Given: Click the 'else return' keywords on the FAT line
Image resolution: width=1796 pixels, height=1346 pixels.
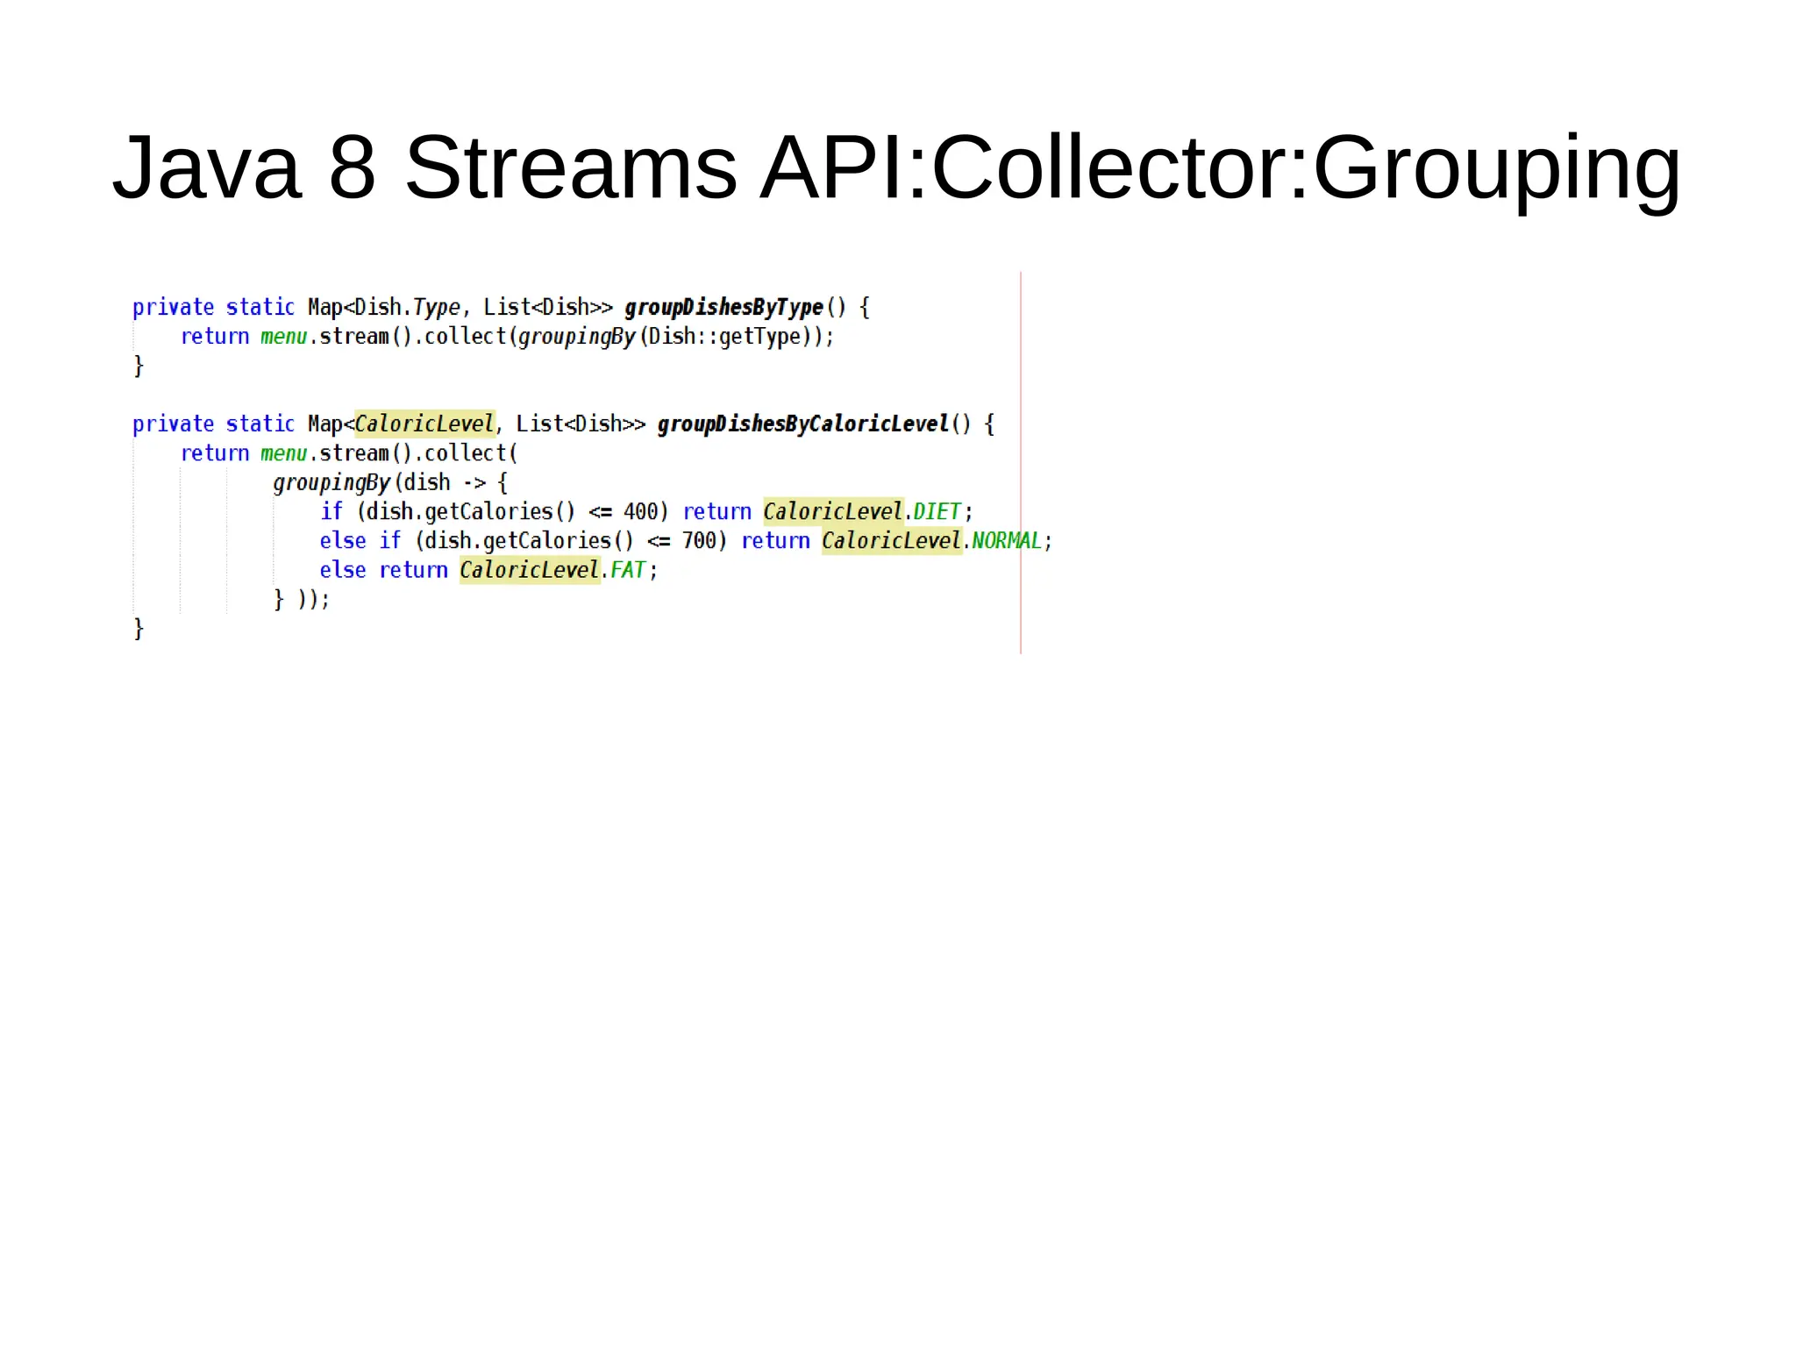Looking at the screenshot, I should (383, 570).
